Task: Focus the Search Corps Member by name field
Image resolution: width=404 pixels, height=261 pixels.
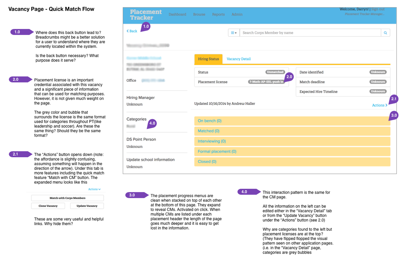Action: point(310,33)
